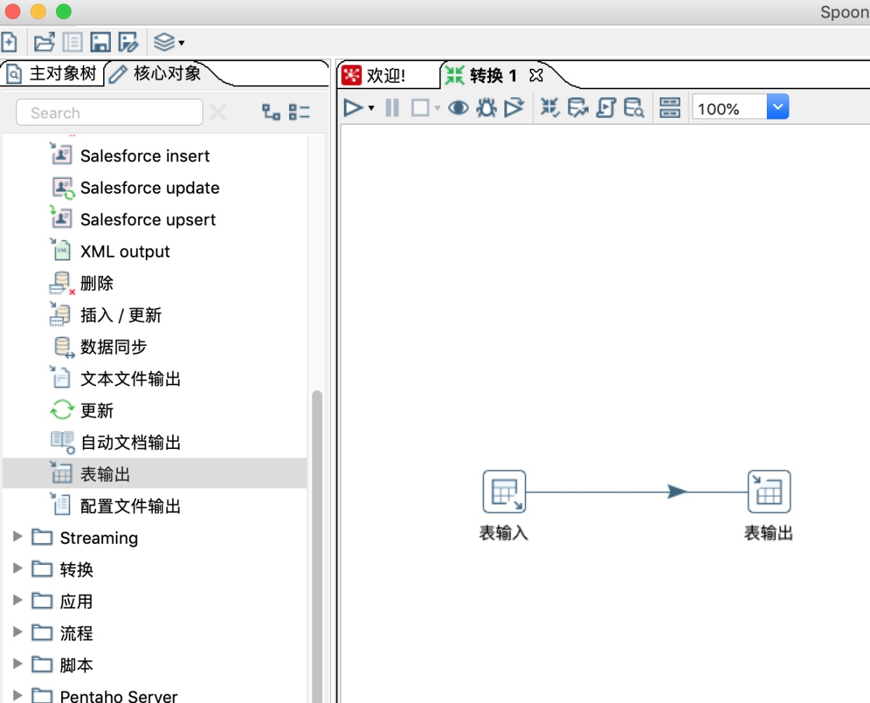
Task: Click the Save file floppy icon
Action: [x=100, y=43]
